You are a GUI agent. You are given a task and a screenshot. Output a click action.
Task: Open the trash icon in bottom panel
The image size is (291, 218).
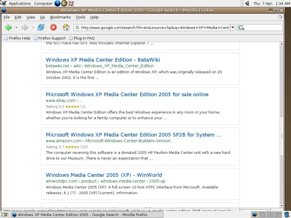287,215
